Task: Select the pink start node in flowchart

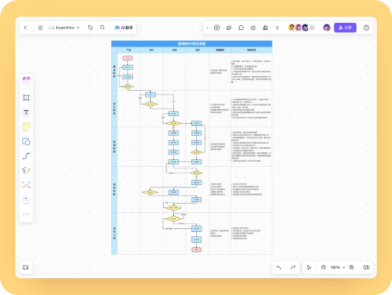Action: [127, 58]
